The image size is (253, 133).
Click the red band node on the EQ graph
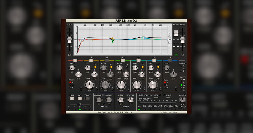79,40
